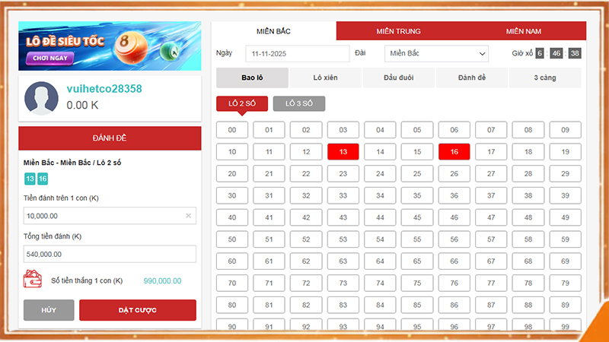Switch to the Miền Trung tab
This screenshot has height=342, width=609.
coord(398,31)
